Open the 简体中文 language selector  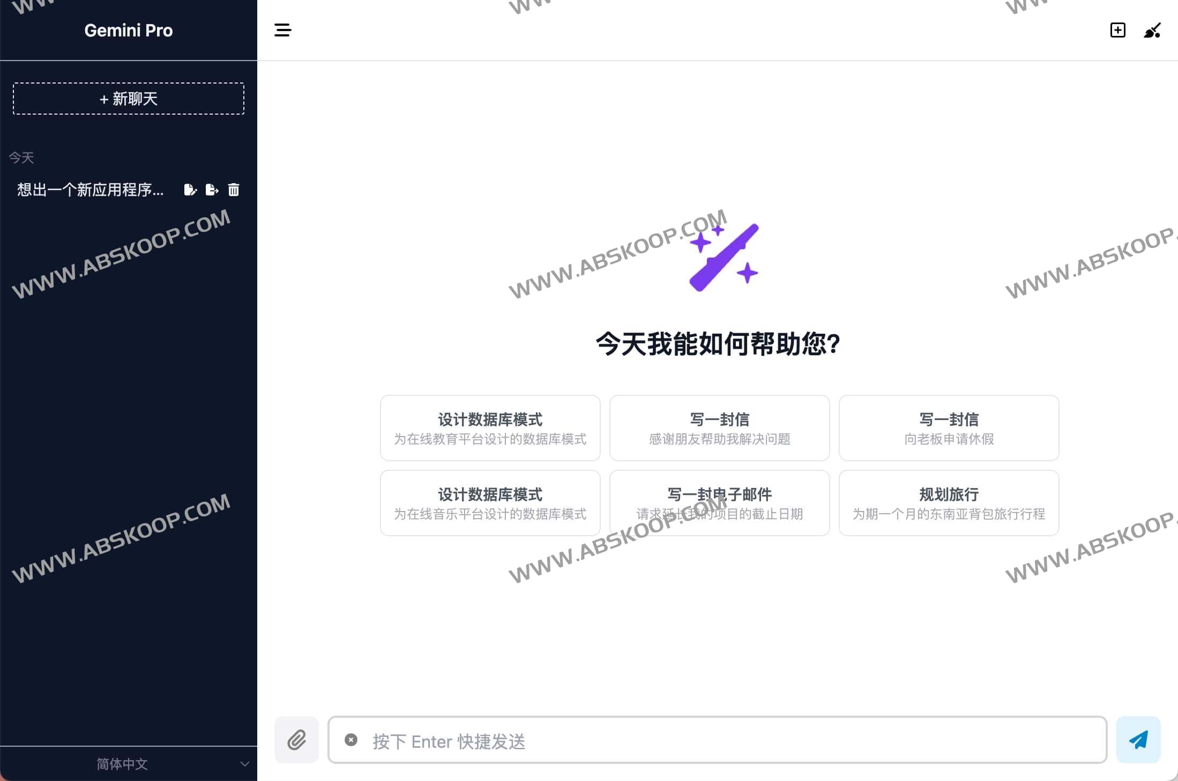pos(122,764)
